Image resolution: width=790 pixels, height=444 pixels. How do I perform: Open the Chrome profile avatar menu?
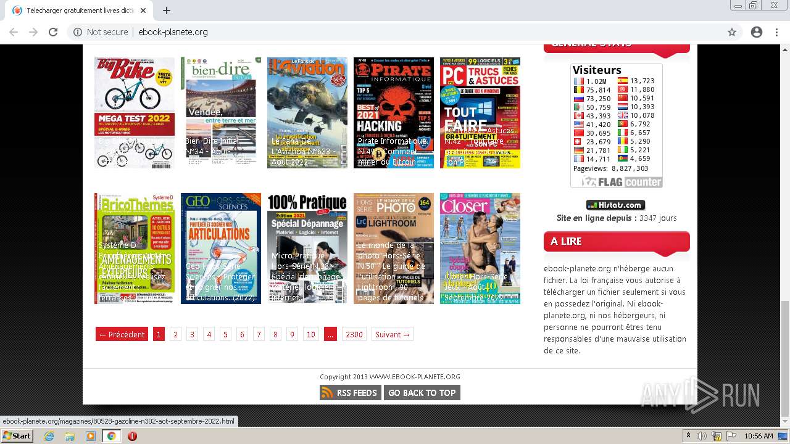tap(757, 32)
